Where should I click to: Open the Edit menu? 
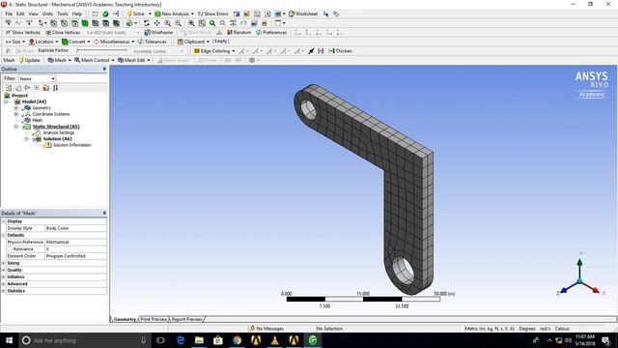20,14
